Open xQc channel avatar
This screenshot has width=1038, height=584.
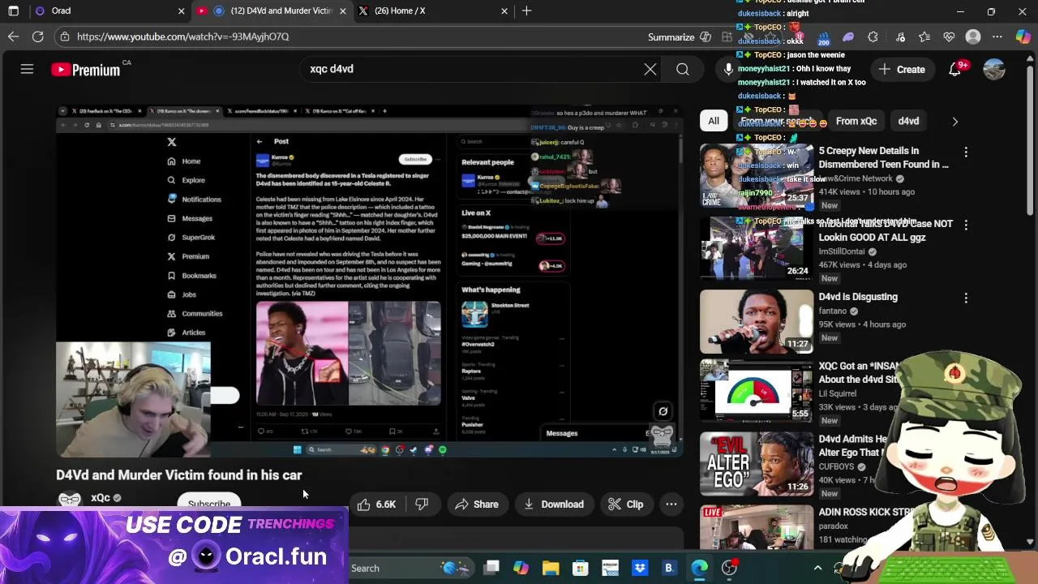70,498
